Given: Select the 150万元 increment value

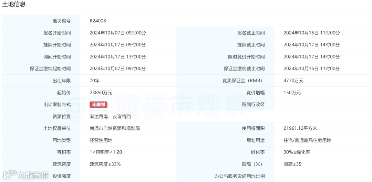Looking at the screenshot, I should click(x=292, y=93).
